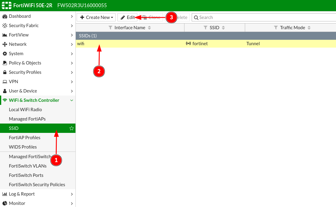Click the System gear icon
Screen dimensions: 336x207
click(5, 54)
